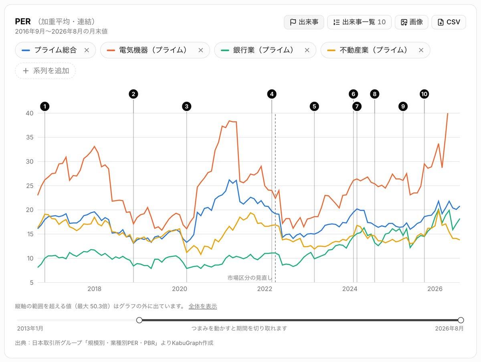
Task: Click the 全体を表示 link
Action: (x=203, y=306)
